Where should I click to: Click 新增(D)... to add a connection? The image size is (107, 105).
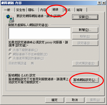point(85,30)
